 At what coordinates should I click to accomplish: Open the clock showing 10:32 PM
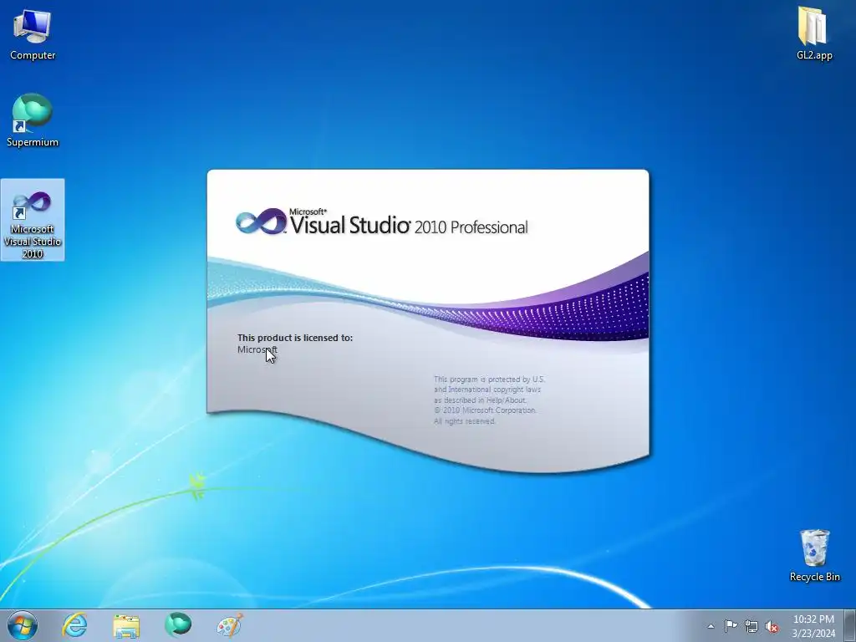(x=813, y=625)
